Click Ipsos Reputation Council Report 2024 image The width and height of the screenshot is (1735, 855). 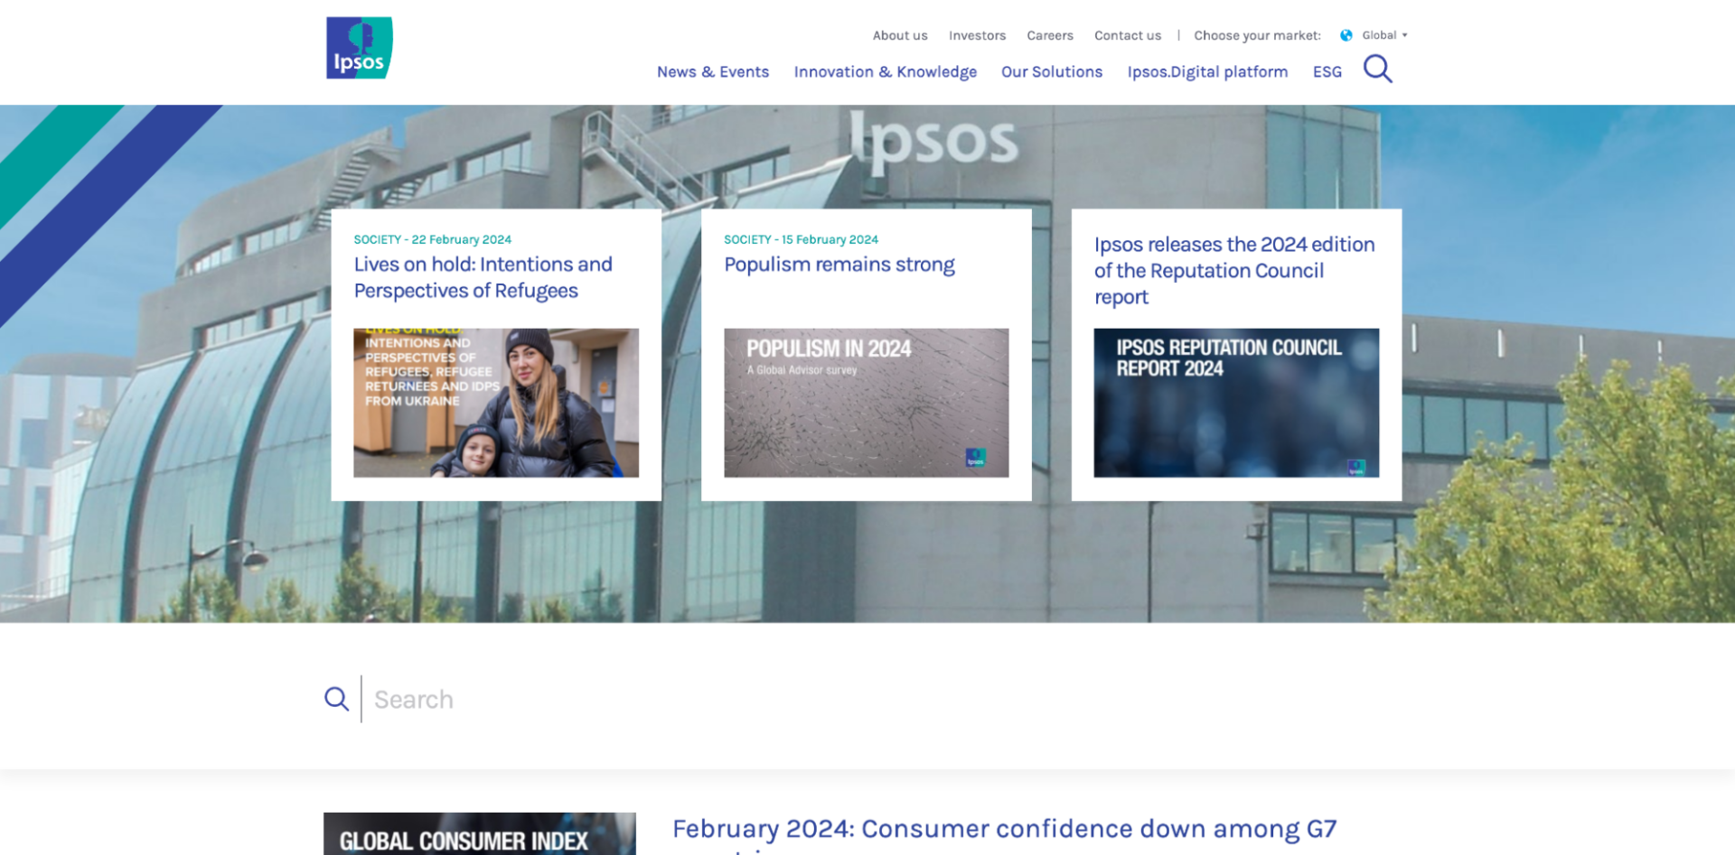click(1235, 403)
